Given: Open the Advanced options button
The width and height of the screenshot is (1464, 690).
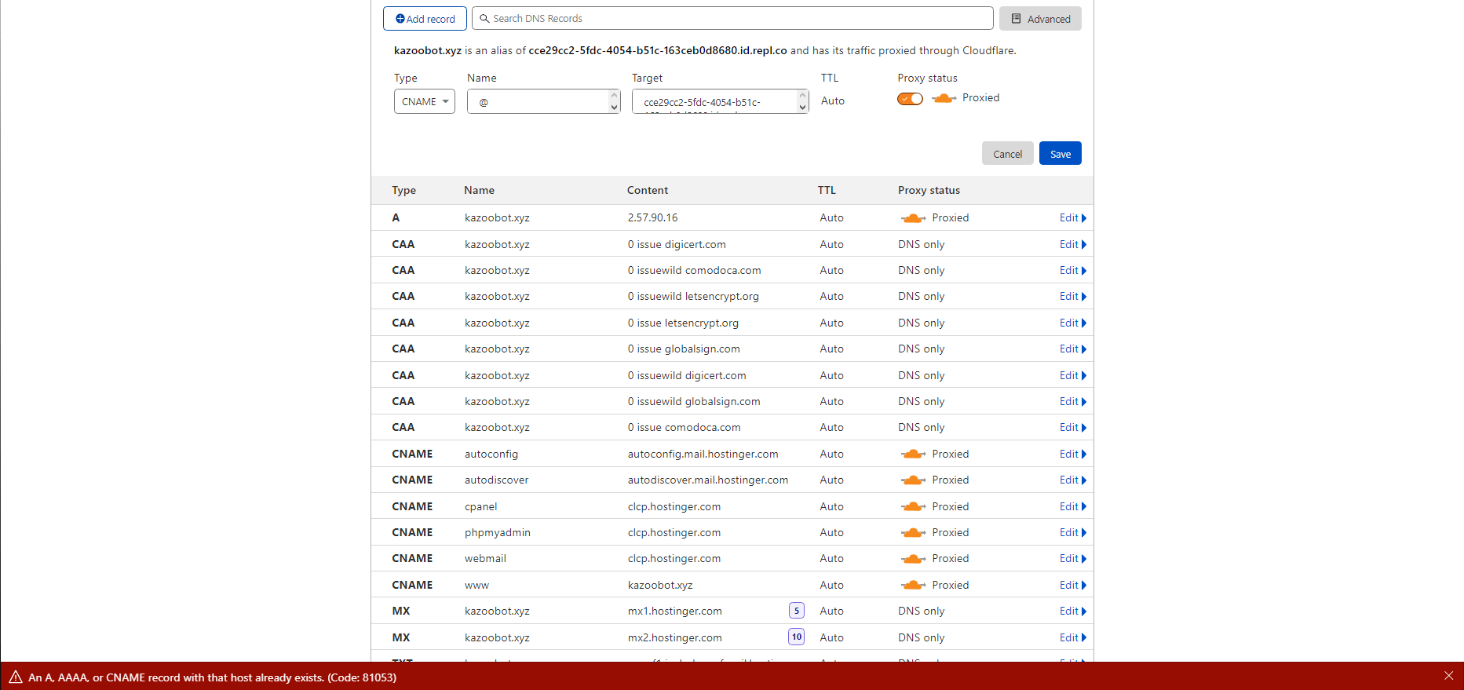Looking at the screenshot, I should click(x=1040, y=19).
